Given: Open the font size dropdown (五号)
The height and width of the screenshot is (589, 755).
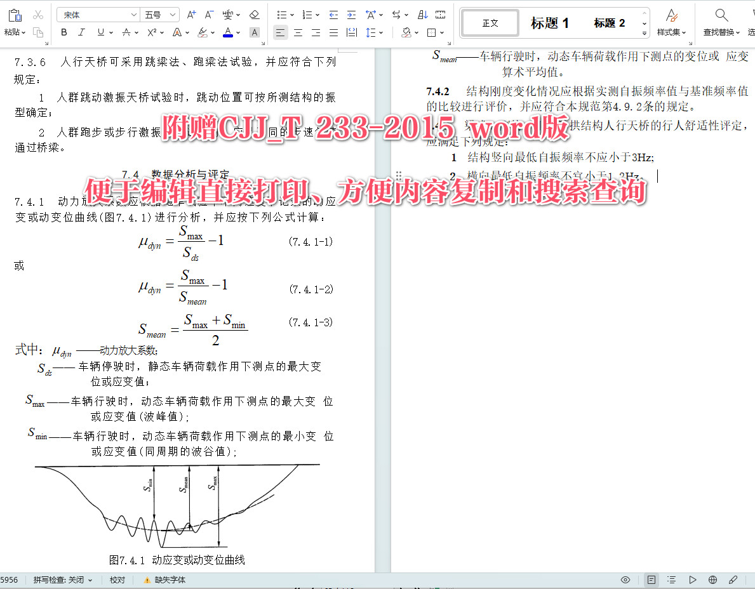Looking at the screenshot, I should pos(159,14).
